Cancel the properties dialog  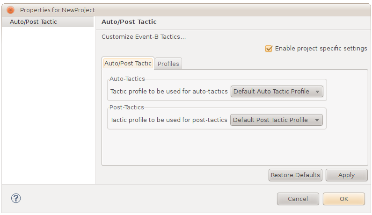(x=298, y=199)
